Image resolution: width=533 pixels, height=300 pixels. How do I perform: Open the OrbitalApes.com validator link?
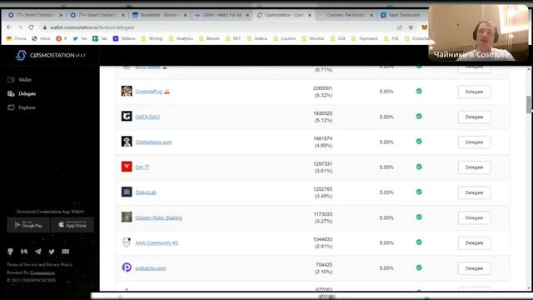click(153, 142)
